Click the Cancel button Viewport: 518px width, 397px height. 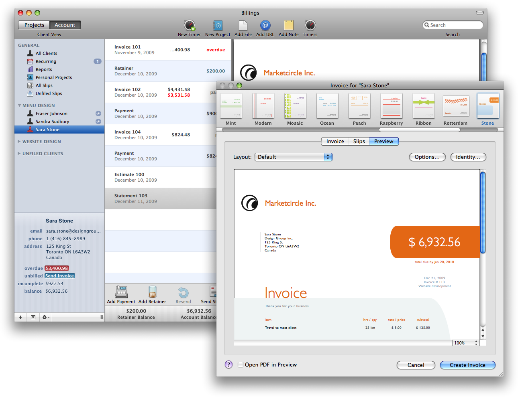(x=416, y=365)
